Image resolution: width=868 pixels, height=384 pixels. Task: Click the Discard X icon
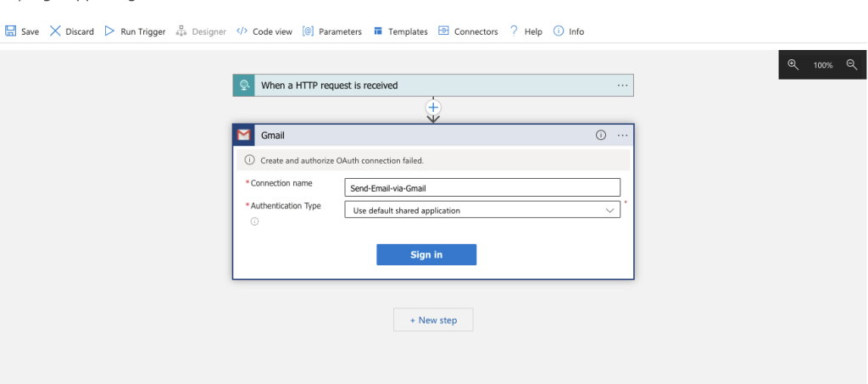(55, 31)
